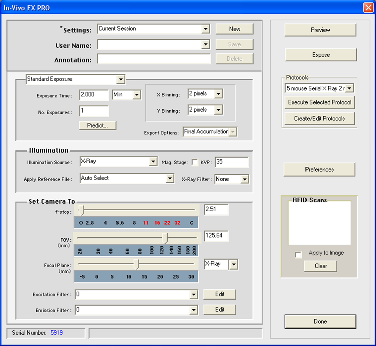Open the exposure time unit dropdown

click(x=136, y=95)
